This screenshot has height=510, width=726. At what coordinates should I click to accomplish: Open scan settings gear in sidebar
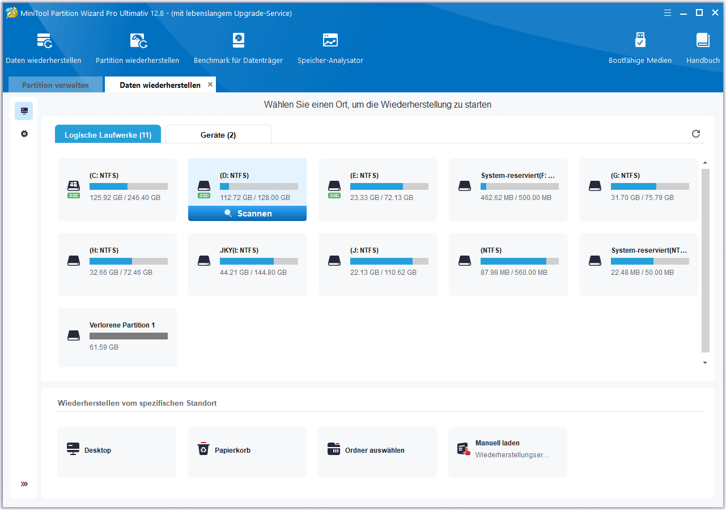tap(24, 134)
